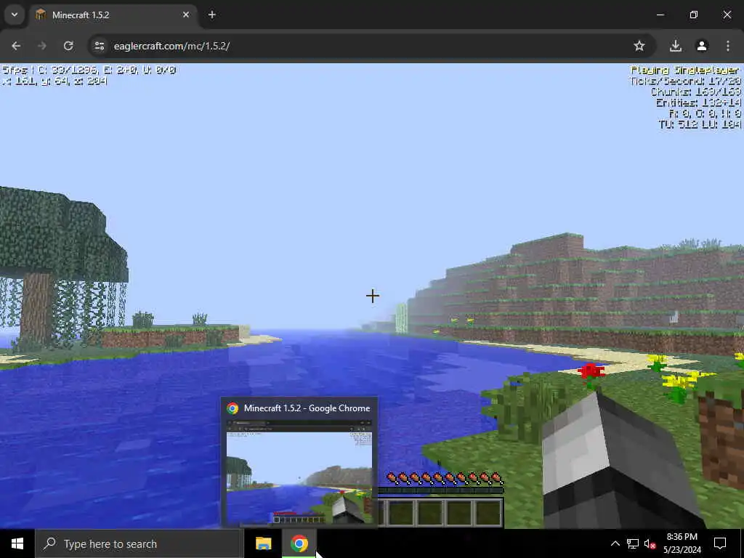The image size is (744, 558).
Task: View site information icon in address bar
Action: tap(99, 46)
